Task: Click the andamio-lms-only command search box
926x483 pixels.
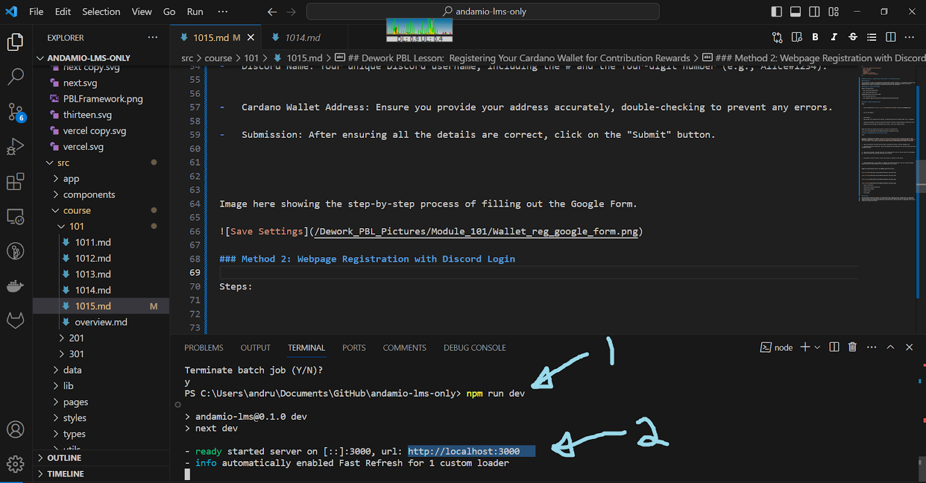Action: coord(483,12)
